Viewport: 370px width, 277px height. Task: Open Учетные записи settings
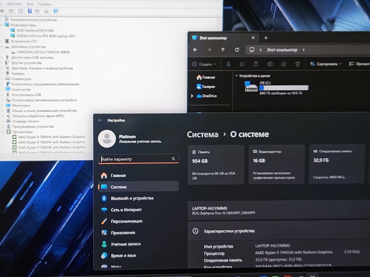(138, 244)
